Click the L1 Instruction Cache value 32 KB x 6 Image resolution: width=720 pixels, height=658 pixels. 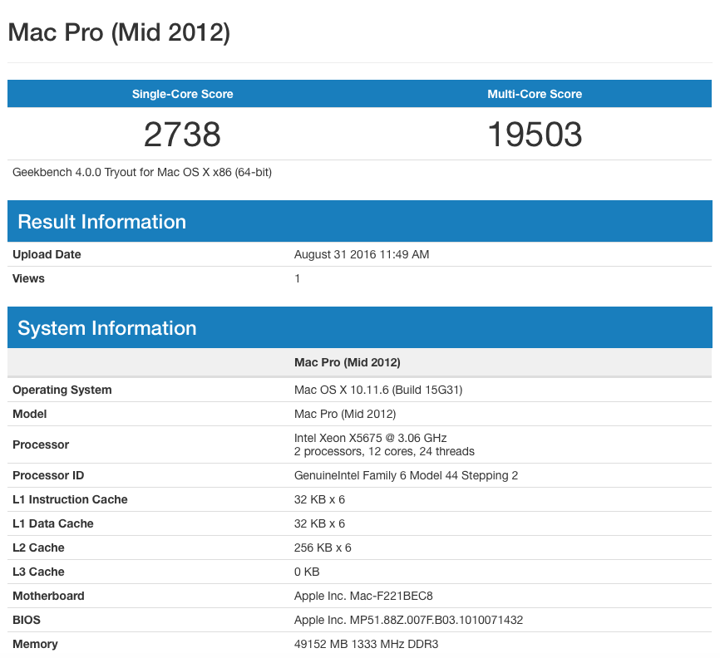point(319,499)
